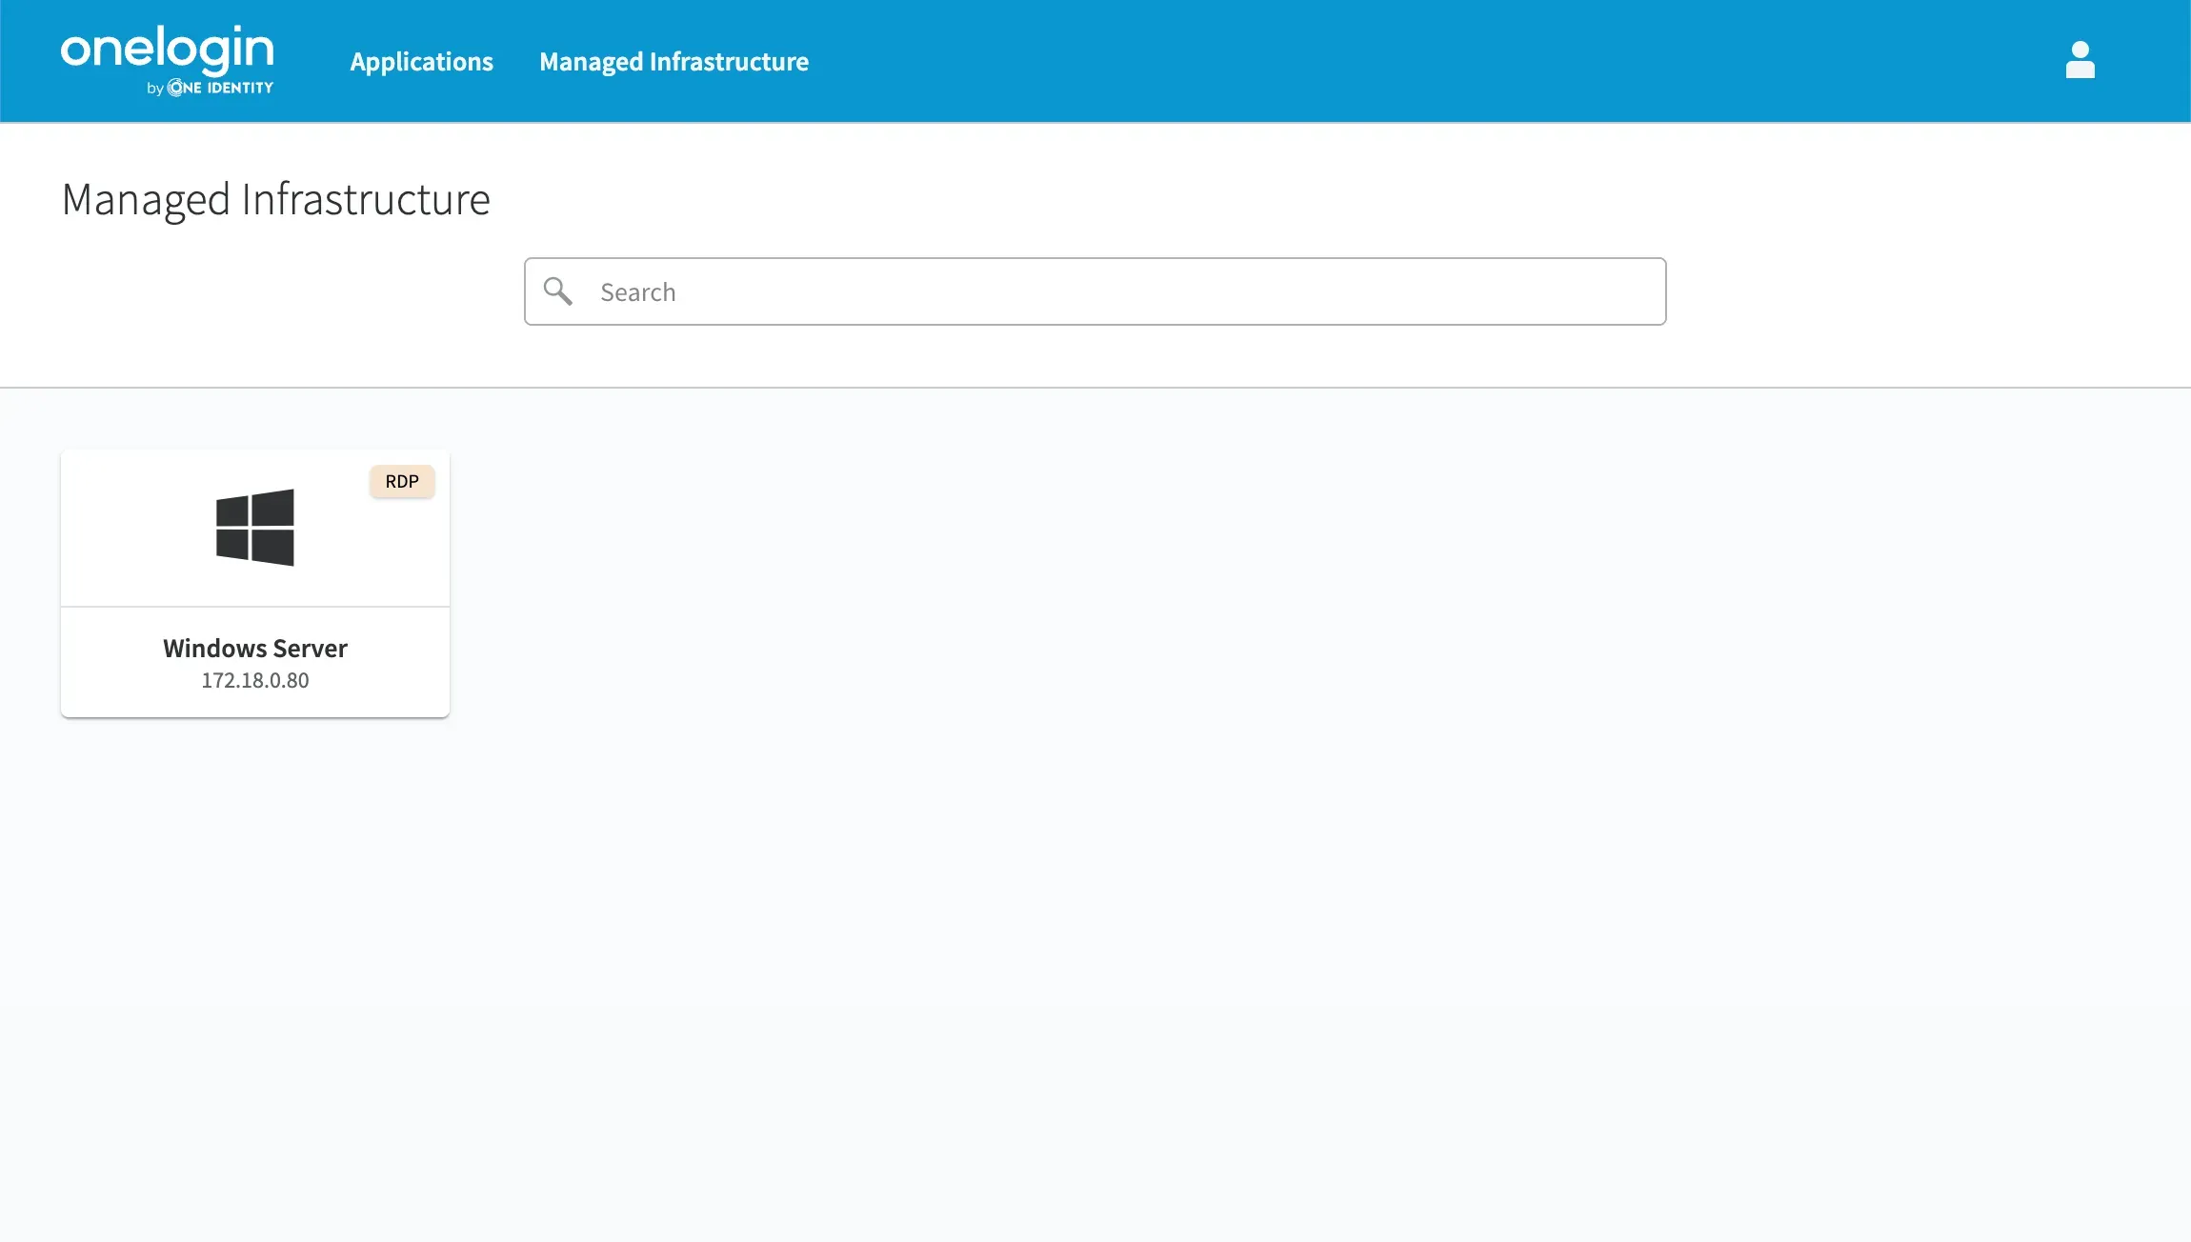Open the Applications nav item
Viewport: 2191px width, 1242px height.
pyautogui.click(x=421, y=62)
